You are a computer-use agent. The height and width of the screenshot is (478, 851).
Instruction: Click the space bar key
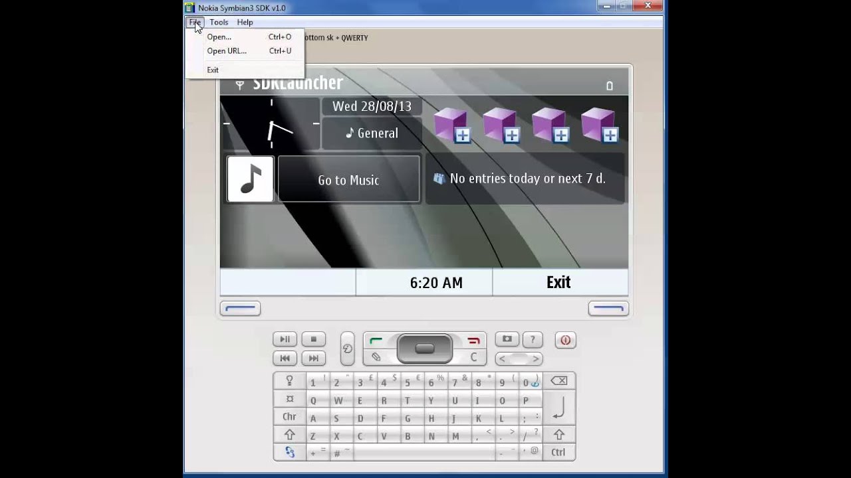(x=424, y=453)
